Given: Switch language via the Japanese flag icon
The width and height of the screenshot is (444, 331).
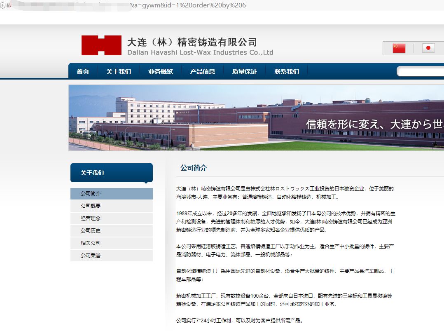Looking at the screenshot, I should click(428, 48).
